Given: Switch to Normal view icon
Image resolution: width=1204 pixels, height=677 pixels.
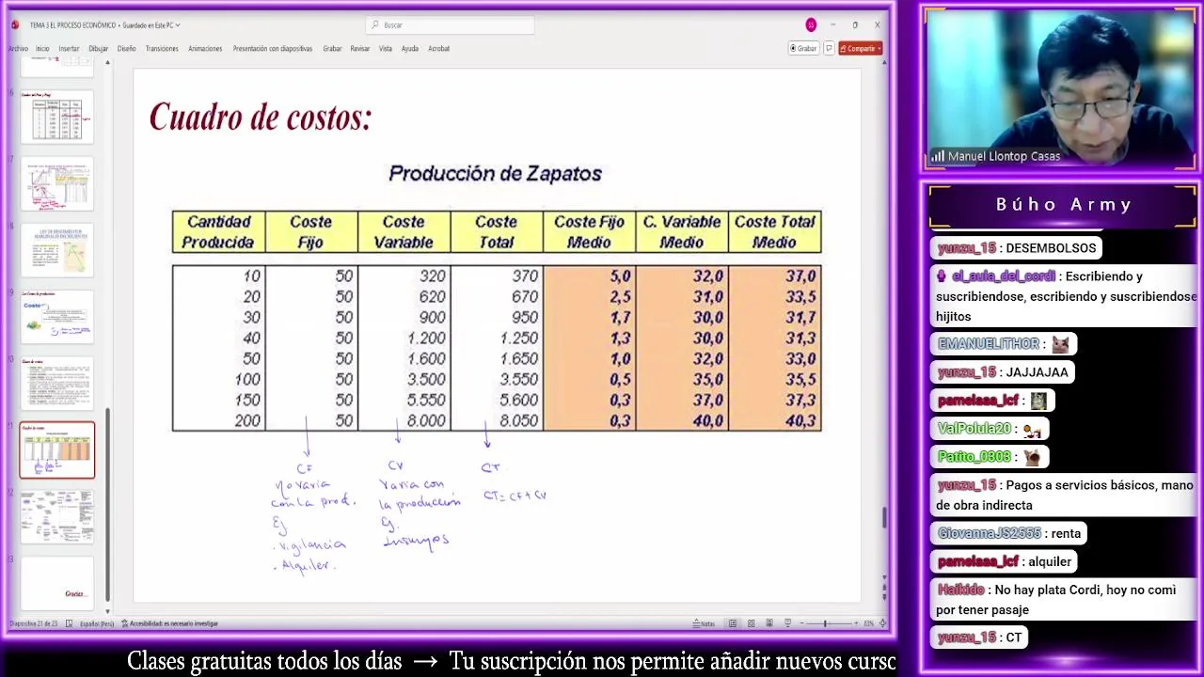Looking at the screenshot, I should (x=733, y=623).
